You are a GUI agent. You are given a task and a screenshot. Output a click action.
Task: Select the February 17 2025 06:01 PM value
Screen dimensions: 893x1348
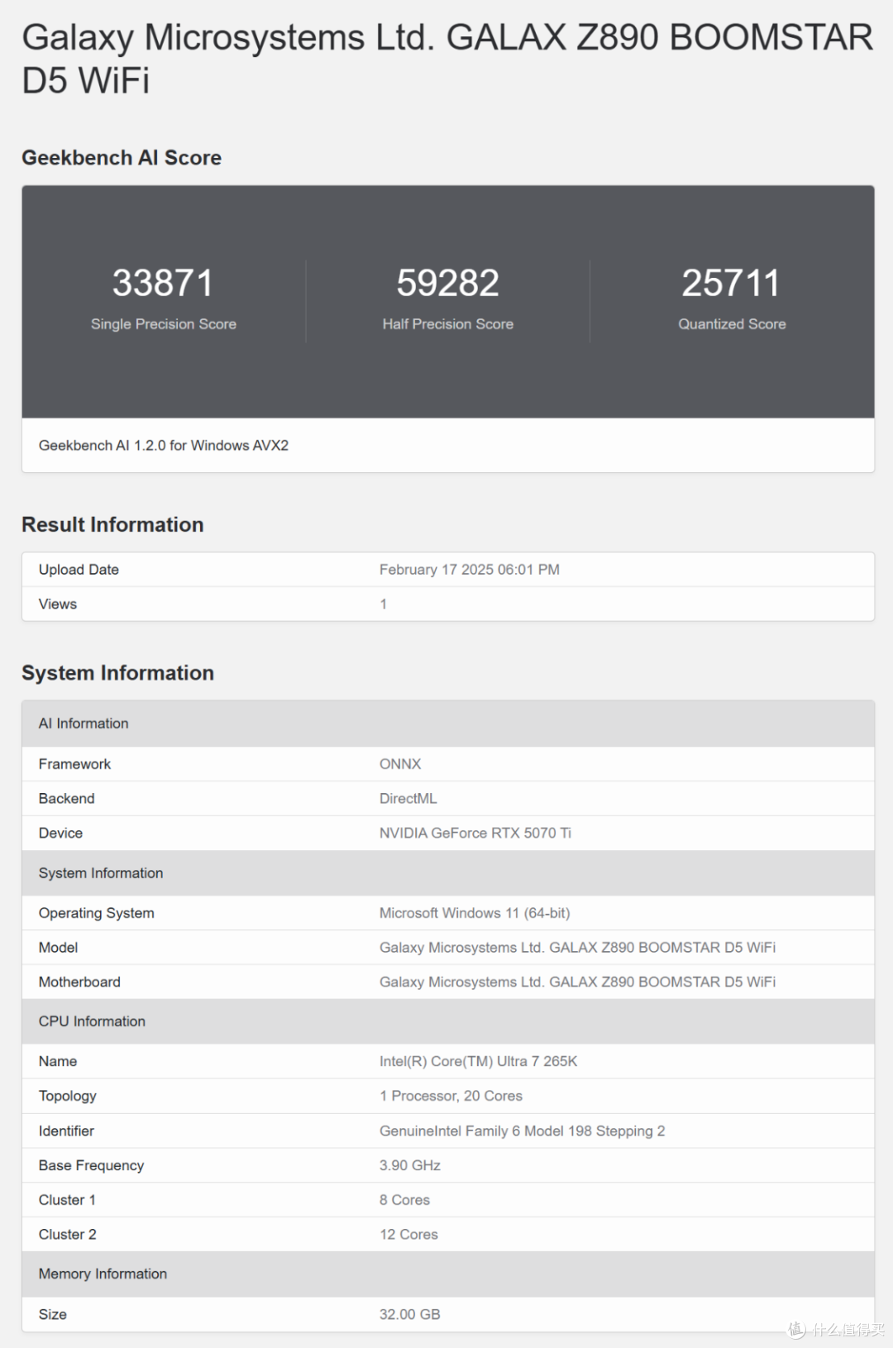(x=470, y=570)
